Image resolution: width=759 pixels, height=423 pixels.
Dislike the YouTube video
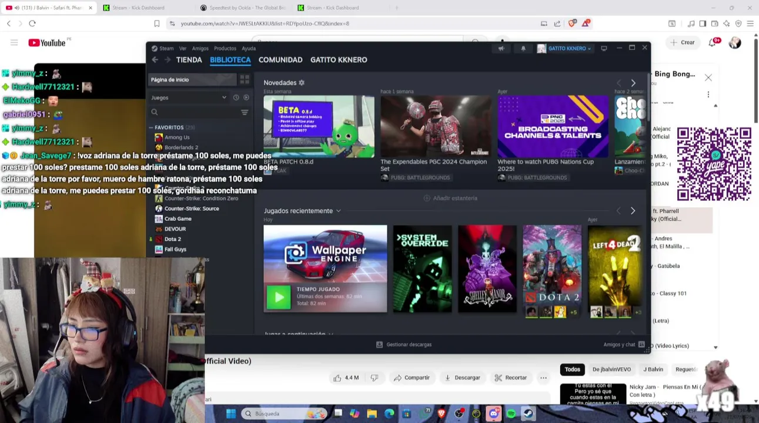(x=375, y=378)
